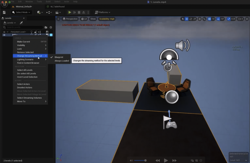
Task: Open level blueprint icon on Persistent Level row
Action: click(x=39, y=32)
